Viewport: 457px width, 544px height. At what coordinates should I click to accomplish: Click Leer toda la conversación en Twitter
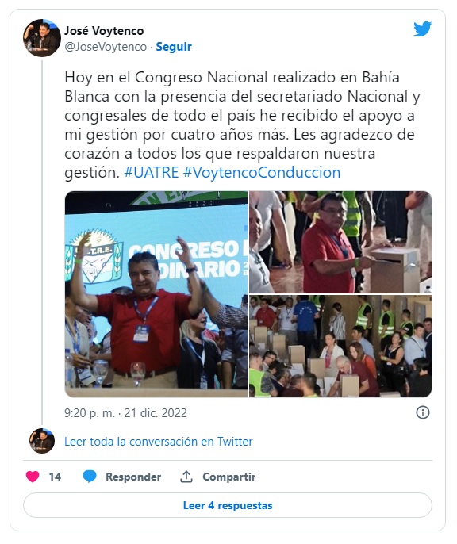coord(159,441)
